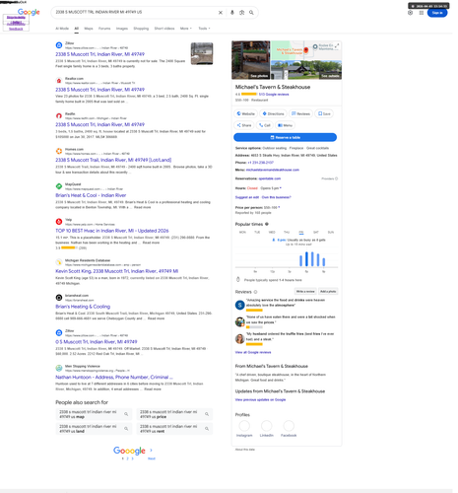The width and height of the screenshot is (458, 493).
Task: Click the MapQuest favicon
Action: [x=59, y=186]
